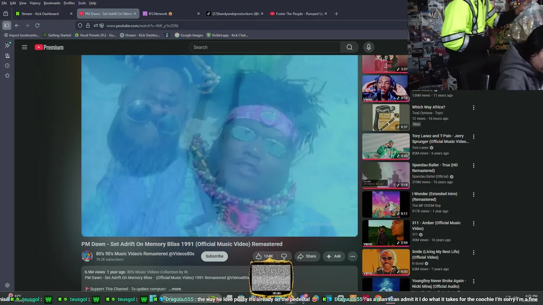
Task: Click the tracking protection shield icon
Action: coord(80,25)
